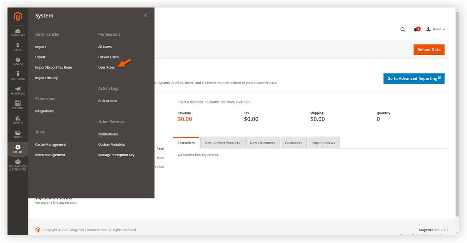Open User Roles under Permissions
This screenshot has height=243, width=467.
106,67
